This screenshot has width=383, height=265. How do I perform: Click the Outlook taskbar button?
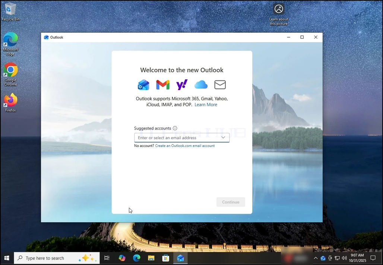coord(180,258)
